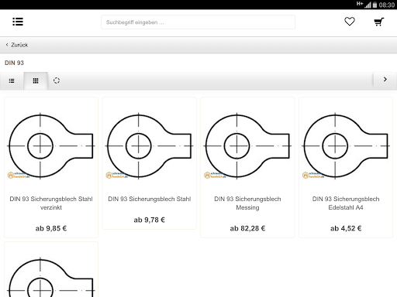Click the back chevron beside Zurück

click(x=7, y=45)
